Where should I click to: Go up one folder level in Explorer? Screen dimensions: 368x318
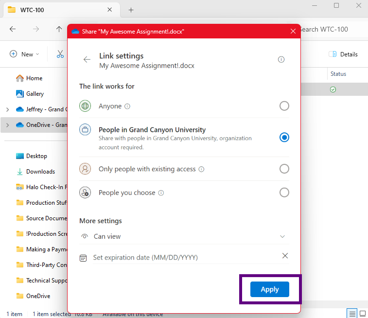[59, 29]
